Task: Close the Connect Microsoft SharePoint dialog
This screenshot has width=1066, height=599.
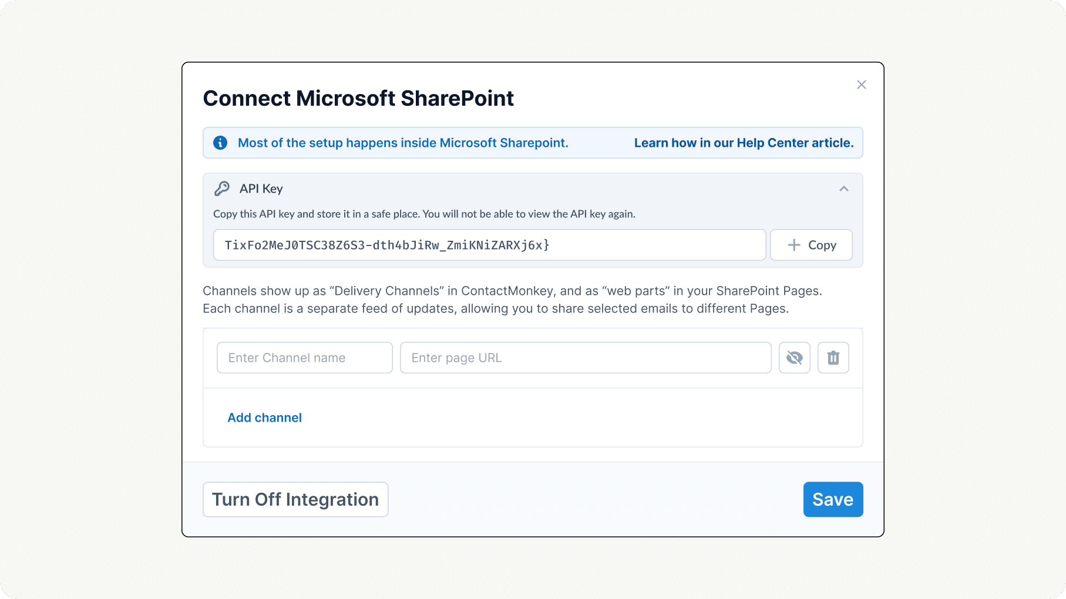Action: [x=862, y=85]
